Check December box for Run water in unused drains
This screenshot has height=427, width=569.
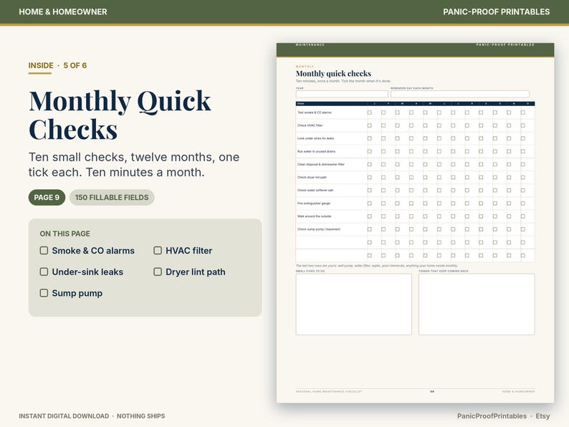point(523,151)
